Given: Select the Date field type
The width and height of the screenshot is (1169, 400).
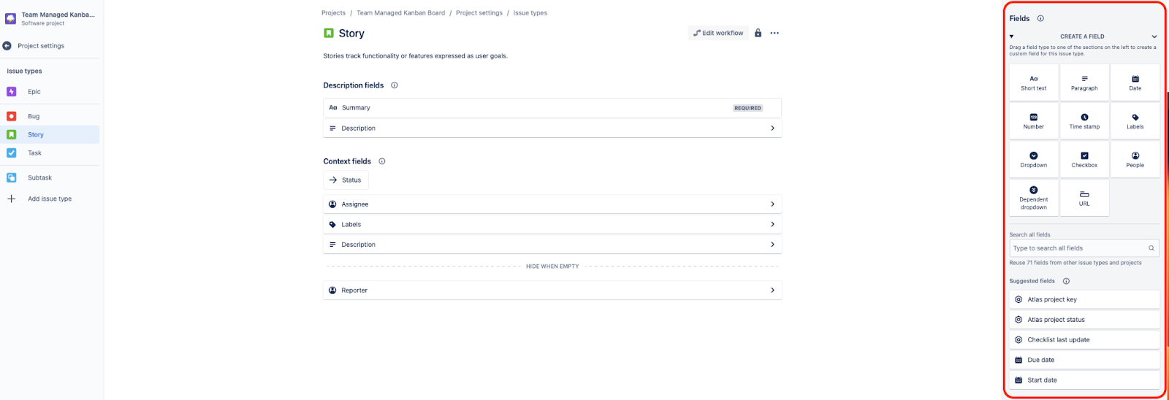Looking at the screenshot, I should click(1135, 82).
